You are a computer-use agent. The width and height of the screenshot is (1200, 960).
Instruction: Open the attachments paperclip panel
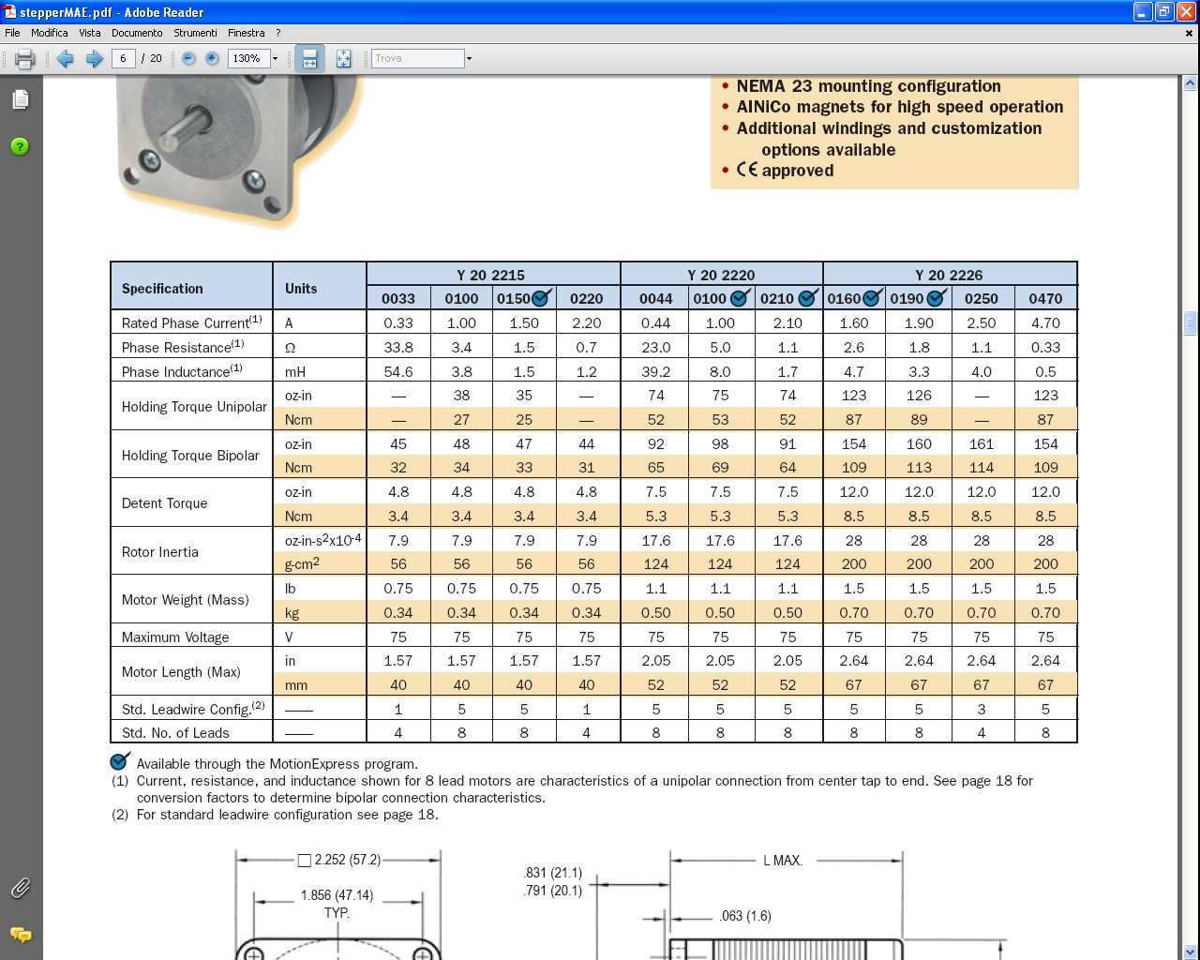21,888
